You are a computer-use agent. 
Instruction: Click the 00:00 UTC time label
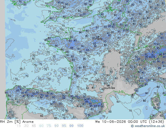137,122
